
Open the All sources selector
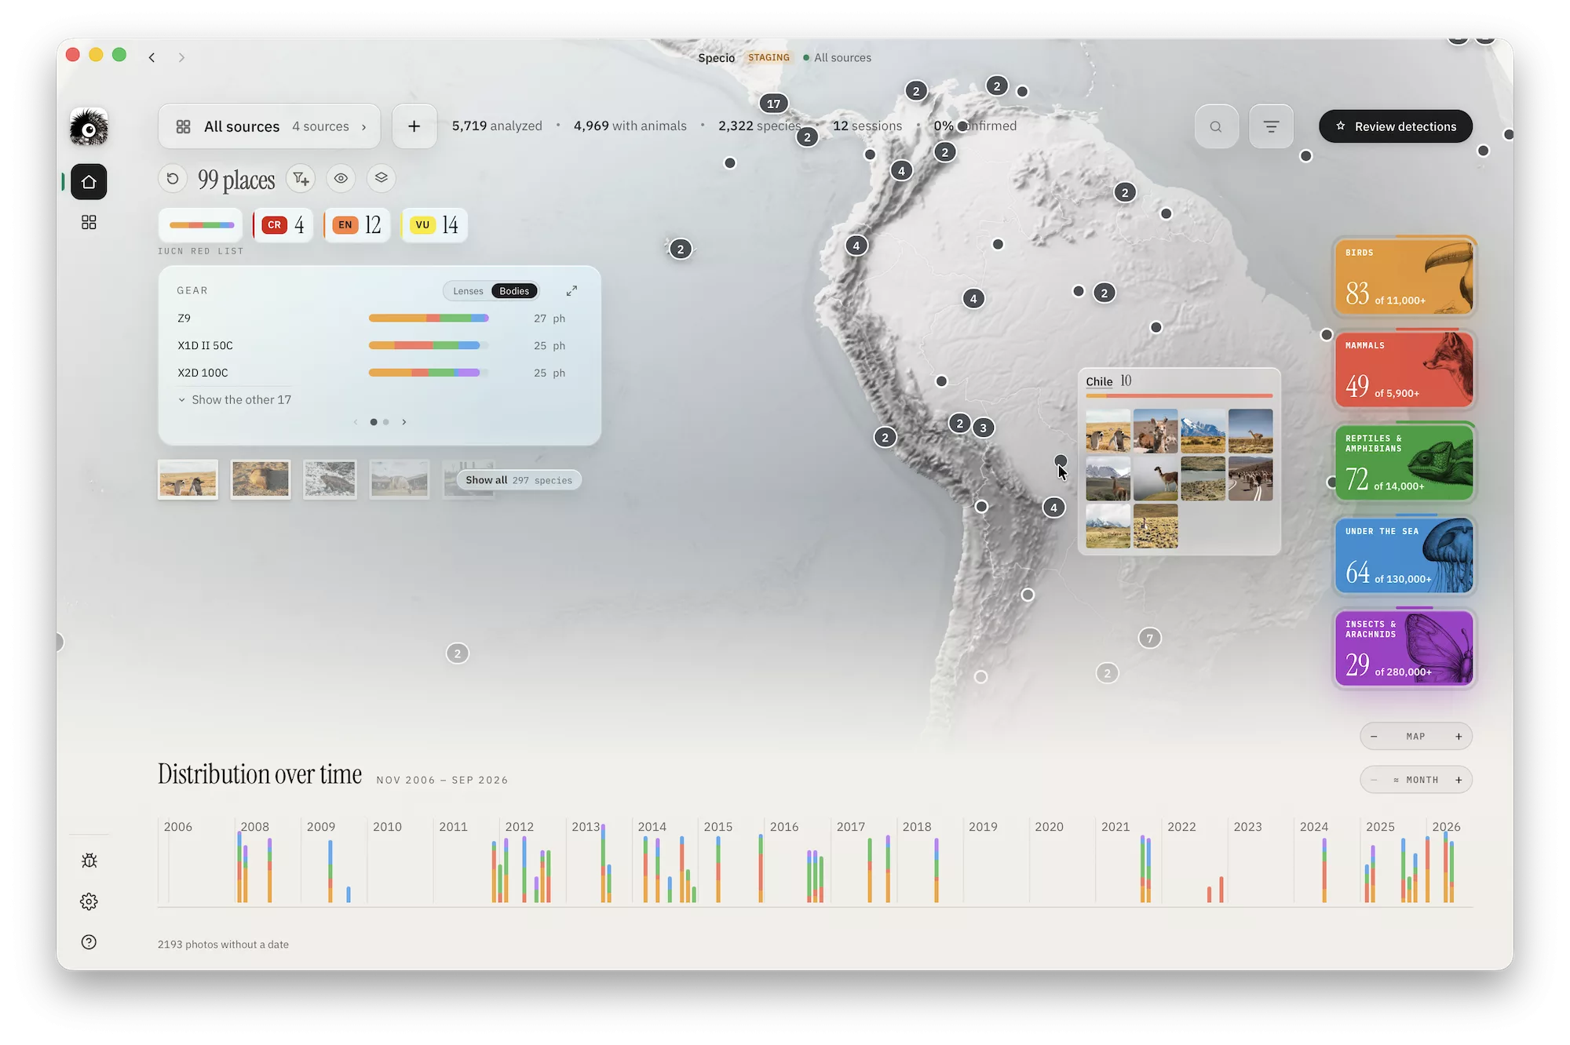(x=269, y=126)
